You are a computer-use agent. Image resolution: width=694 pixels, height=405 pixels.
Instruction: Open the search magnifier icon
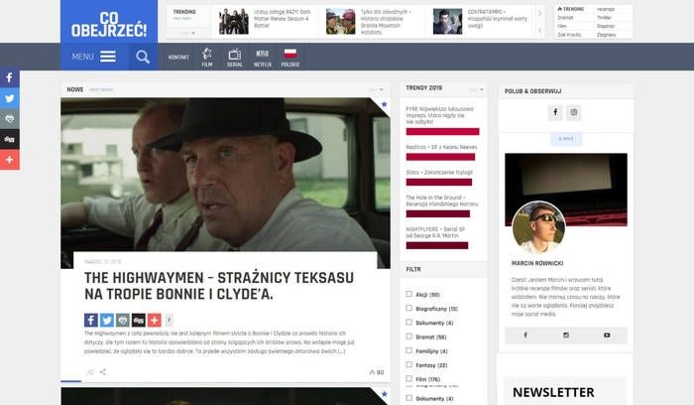[143, 57]
